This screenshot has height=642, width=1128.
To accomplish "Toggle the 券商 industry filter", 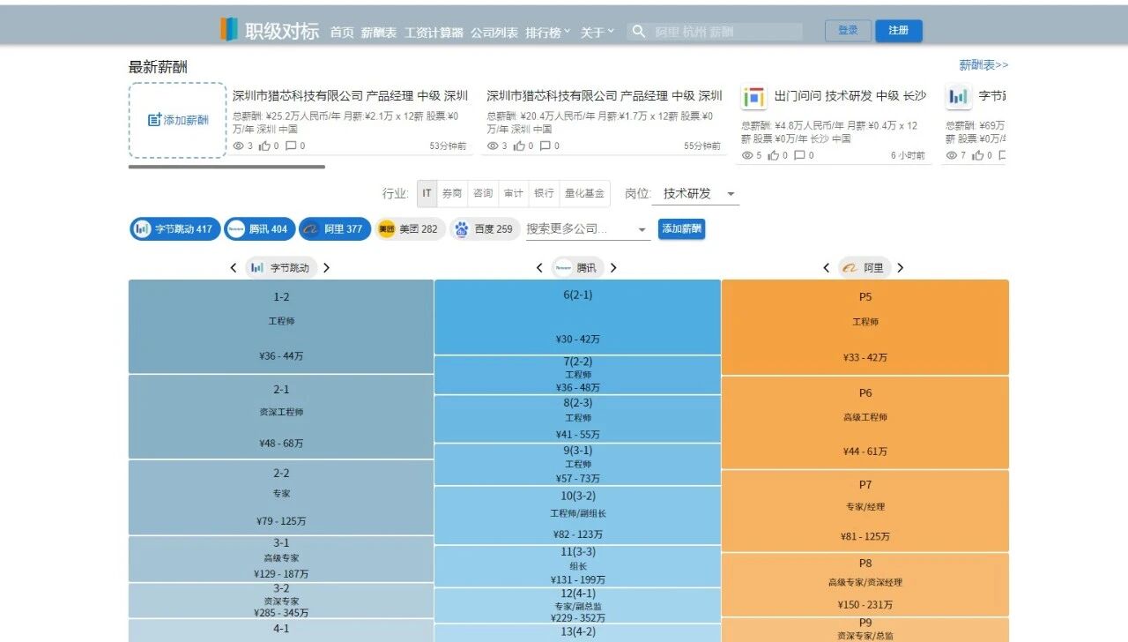I will pos(452,193).
